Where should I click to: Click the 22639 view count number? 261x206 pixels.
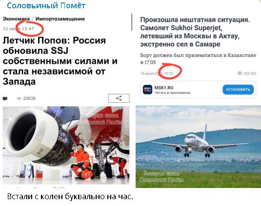click(29, 98)
